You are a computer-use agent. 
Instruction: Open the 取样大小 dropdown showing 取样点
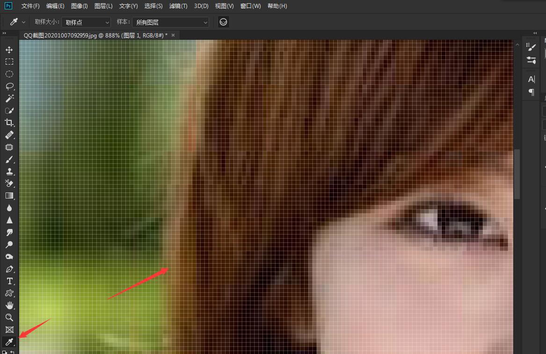click(x=86, y=22)
